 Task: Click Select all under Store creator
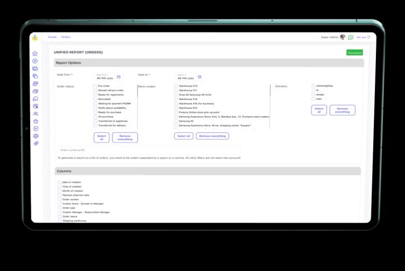click(184, 136)
